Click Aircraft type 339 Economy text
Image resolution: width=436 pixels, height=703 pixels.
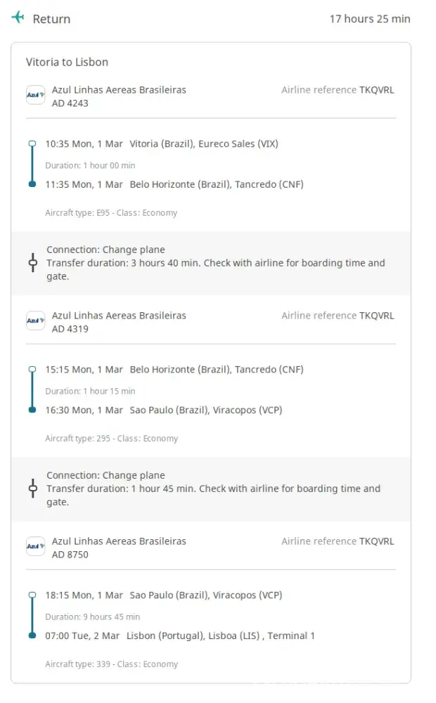112,664
